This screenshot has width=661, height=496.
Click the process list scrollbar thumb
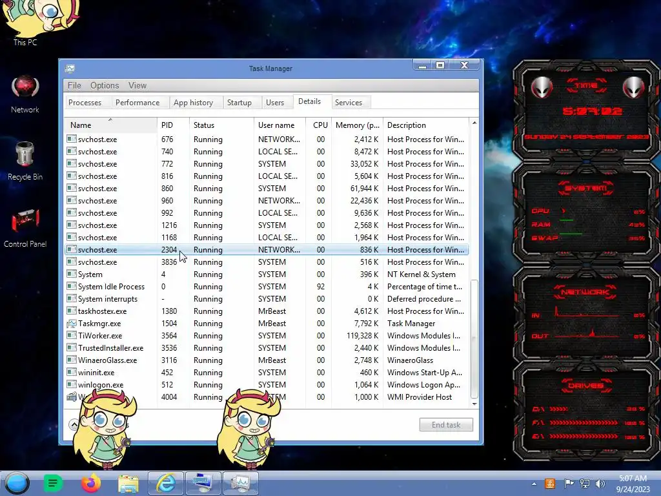tap(474, 338)
